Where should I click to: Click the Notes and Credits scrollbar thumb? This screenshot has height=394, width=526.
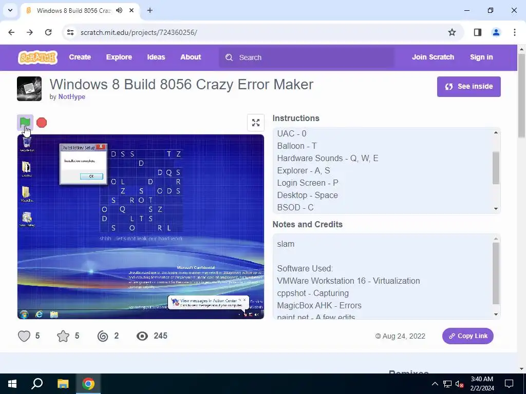click(496, 273)
